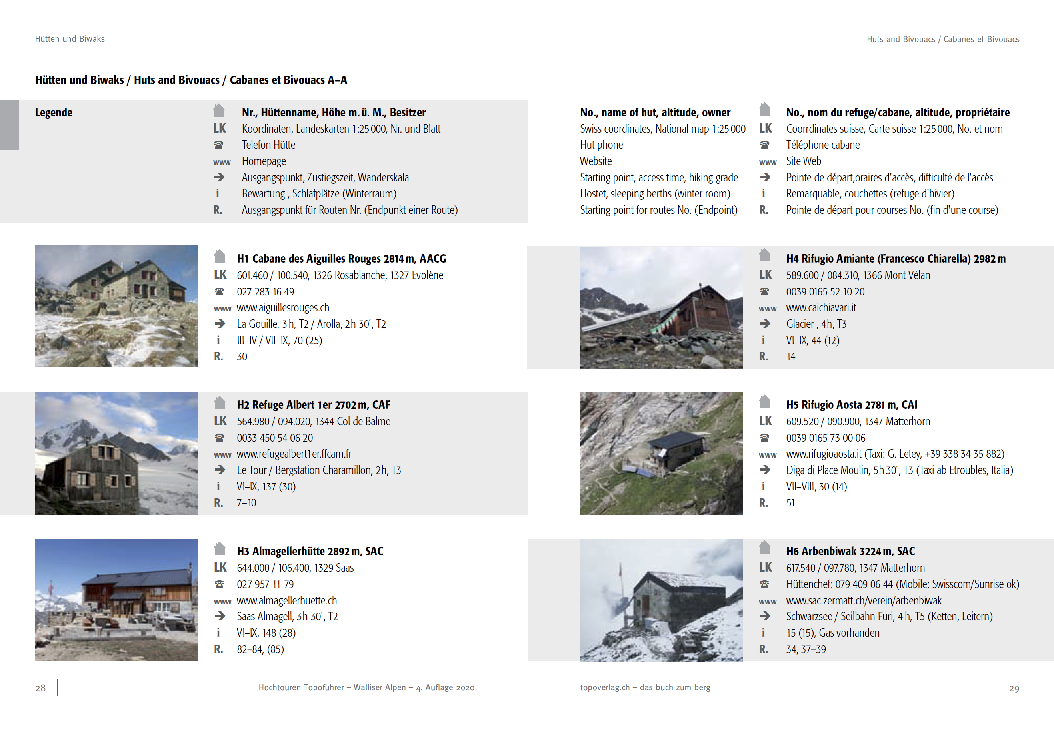The width and height of the screenshot is (1054, 729).
Task: Click the arrow icon before Schwarzsee / Seilbahn Furi
Action: tap(765, 616)
